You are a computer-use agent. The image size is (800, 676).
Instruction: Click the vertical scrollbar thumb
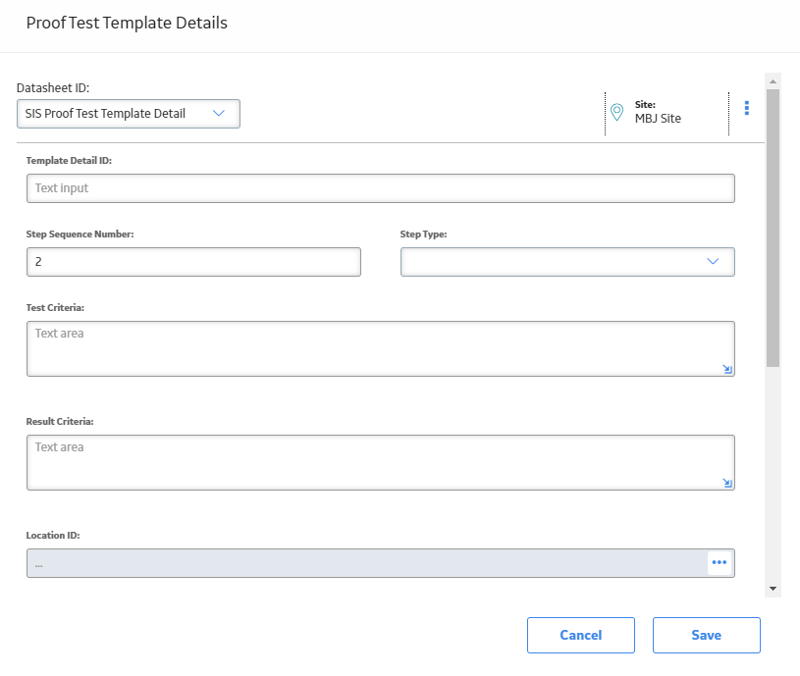(x=773, y=228)
